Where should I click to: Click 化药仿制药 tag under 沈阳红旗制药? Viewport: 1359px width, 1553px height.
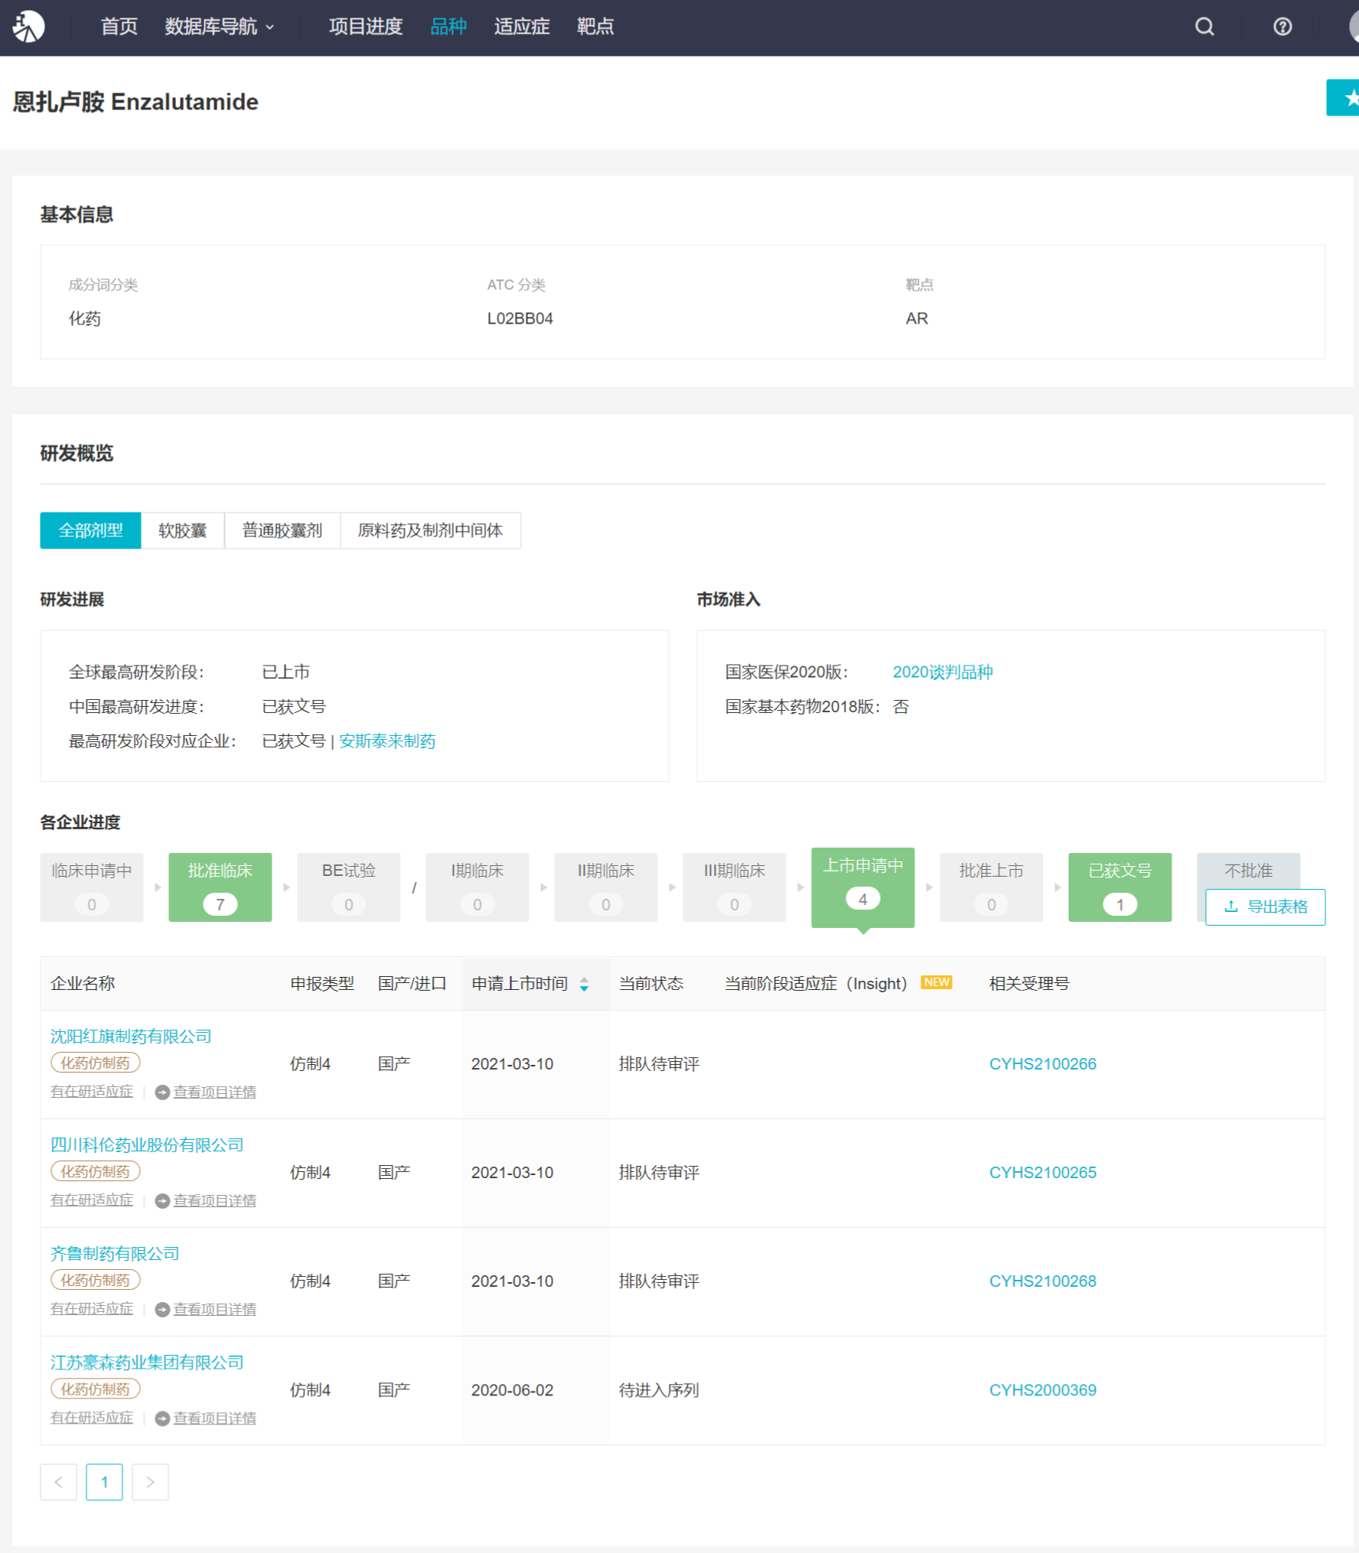click(96, 1063)
